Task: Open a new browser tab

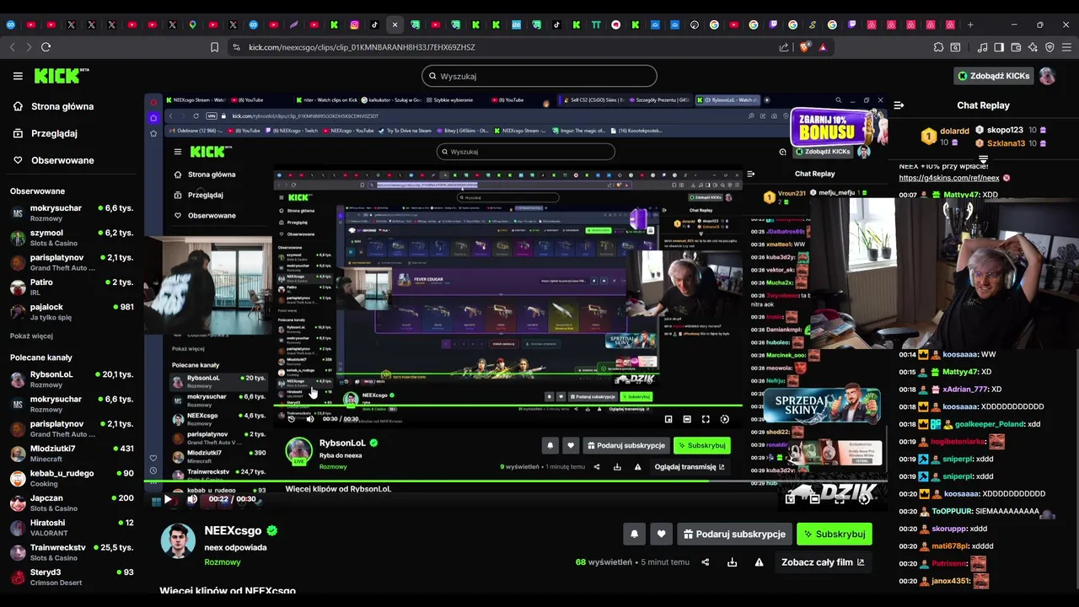Action: coord(970,24)
